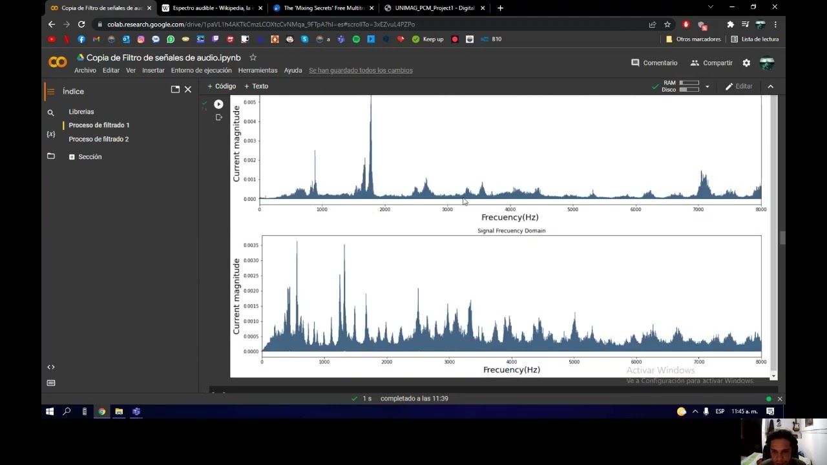Star the notebook next to its title
This screenshot has width=827, height=465.
(253, 57)
